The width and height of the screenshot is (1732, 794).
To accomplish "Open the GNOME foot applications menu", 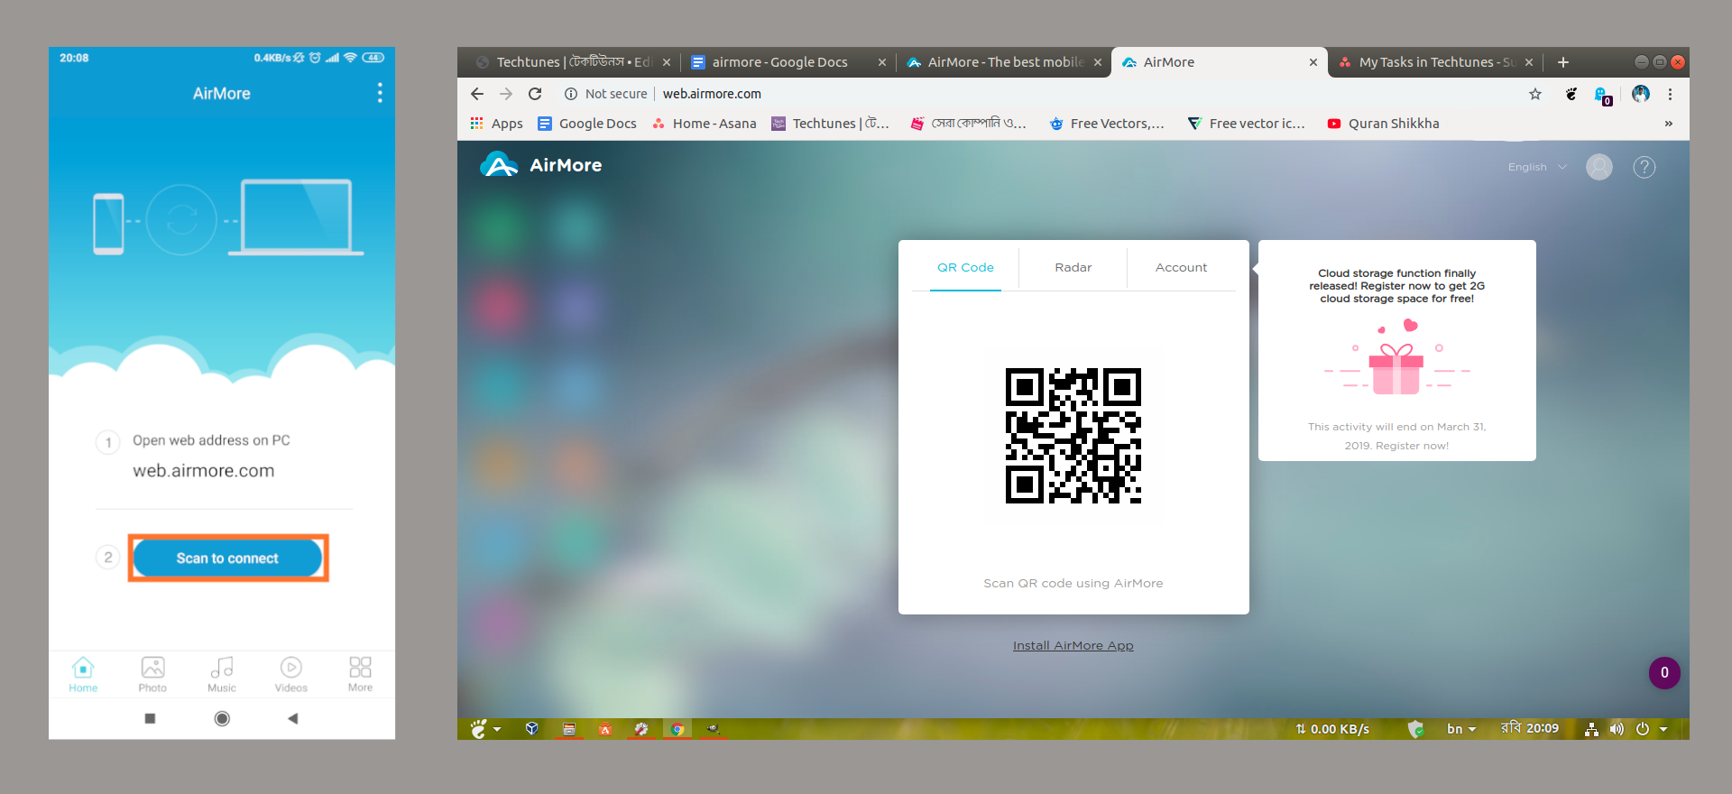I will [x=484, y=729].
